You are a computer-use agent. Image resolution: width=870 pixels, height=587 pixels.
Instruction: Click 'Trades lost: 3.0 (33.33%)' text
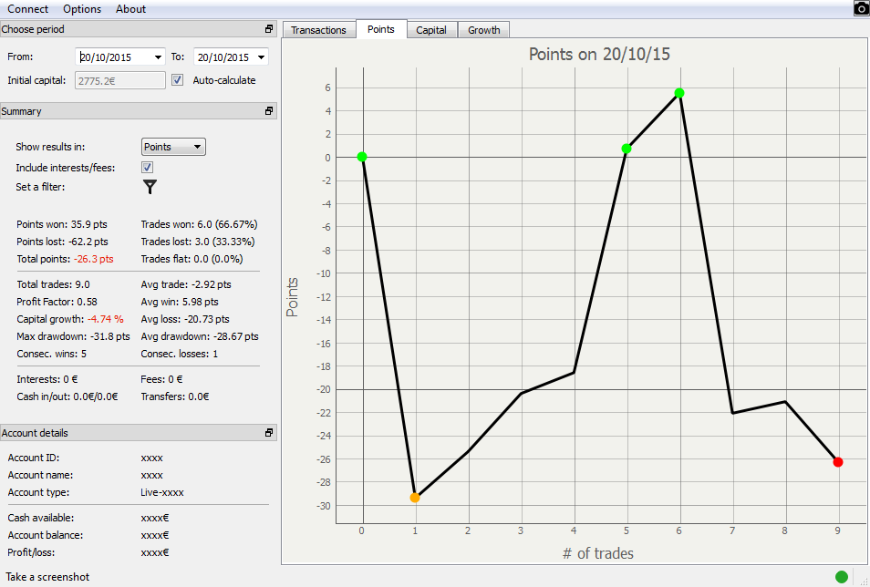198,242
